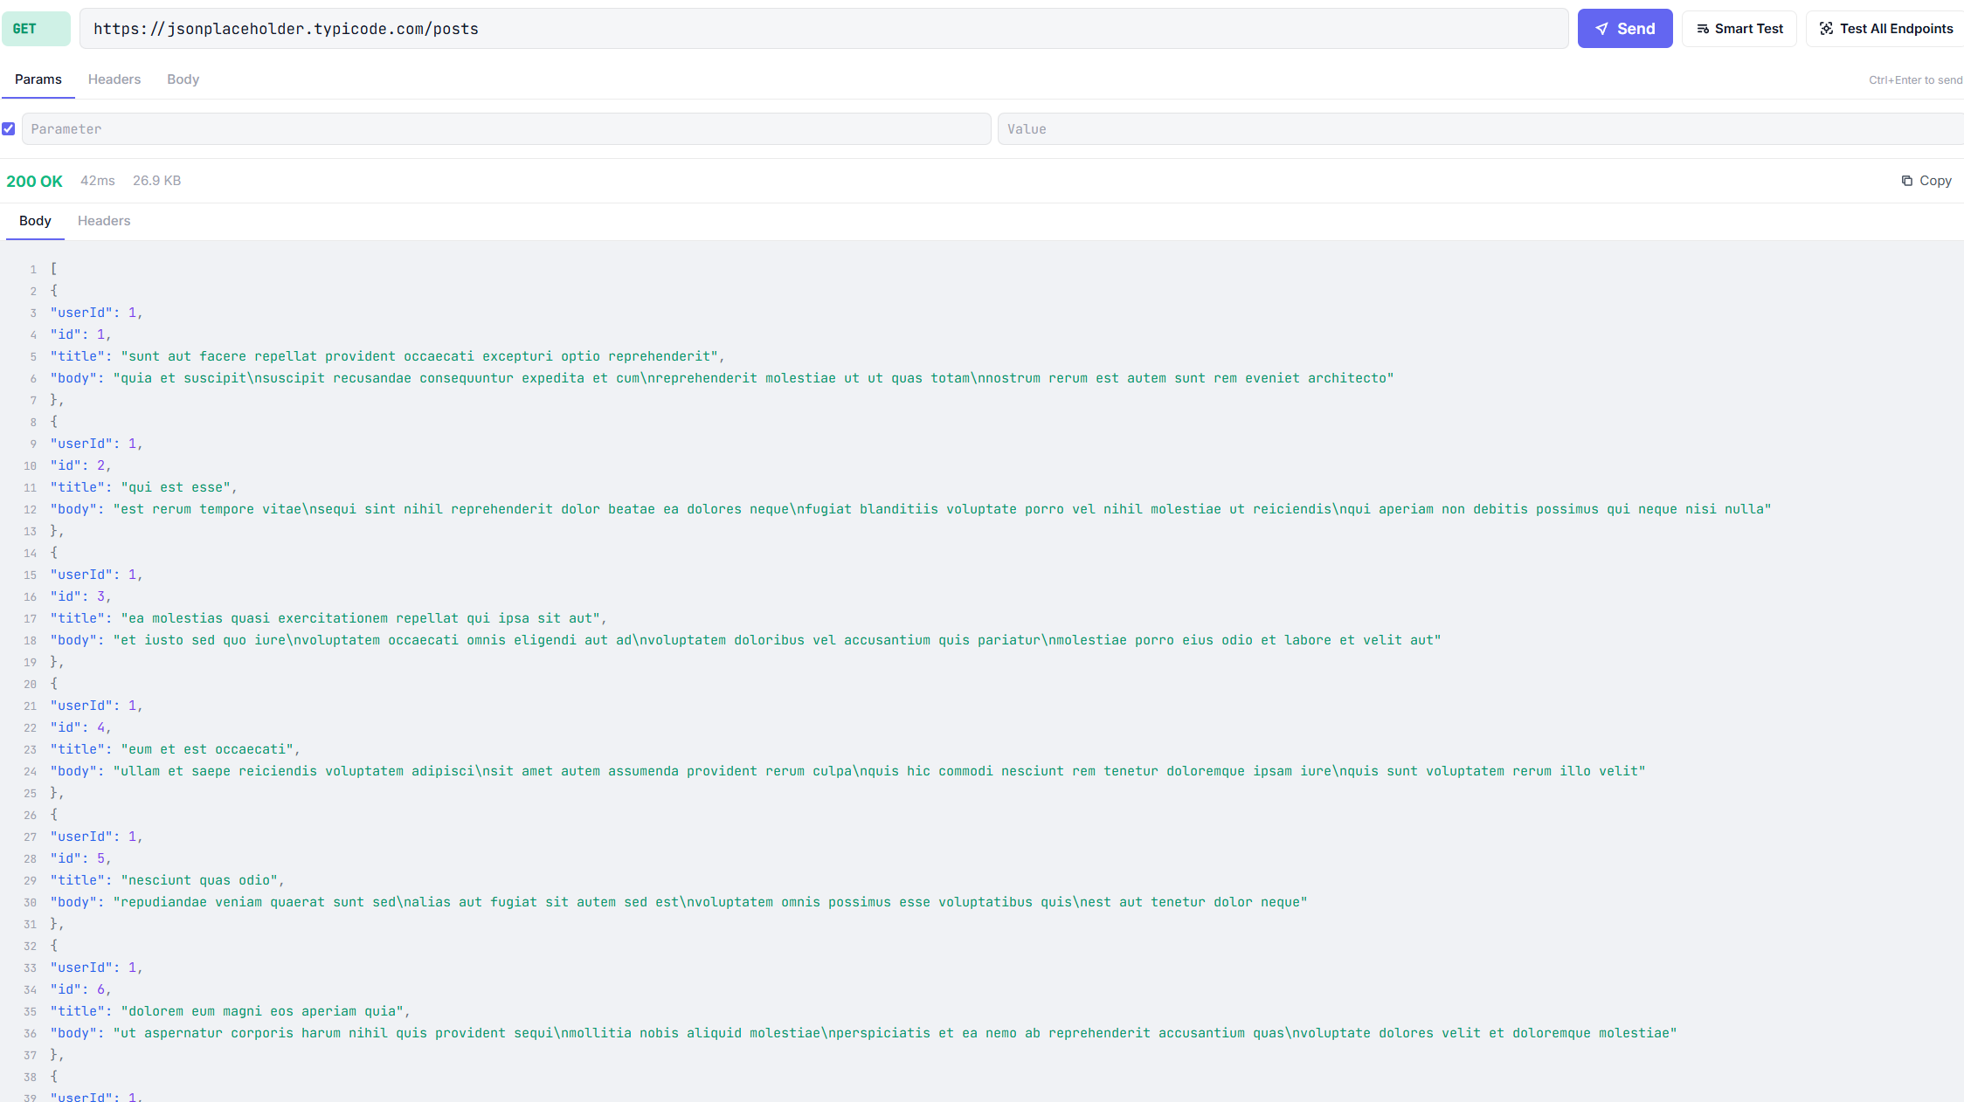Switch to request Params tab
Image resolution: width=1964 pixels, height=1102 pixels.
pos(38,79)
